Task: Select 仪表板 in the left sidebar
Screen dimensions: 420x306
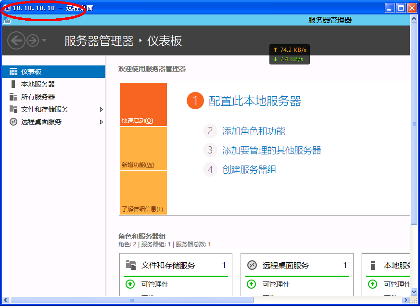Action: click(31, 72)
